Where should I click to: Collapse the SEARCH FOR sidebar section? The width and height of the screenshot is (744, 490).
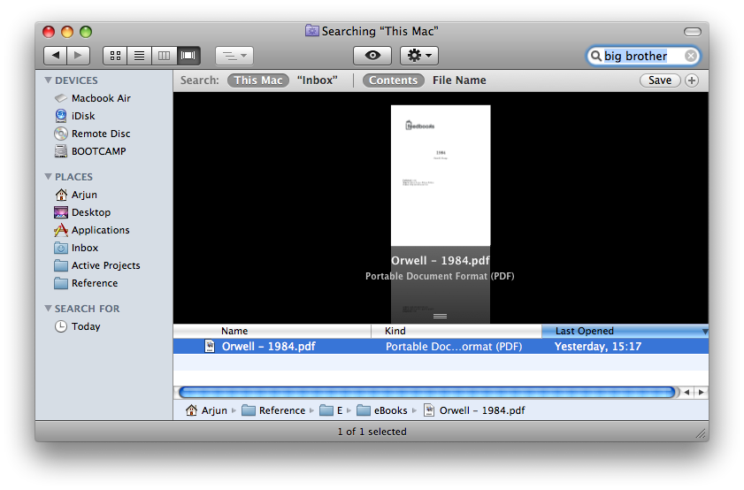tap(48, 309)
